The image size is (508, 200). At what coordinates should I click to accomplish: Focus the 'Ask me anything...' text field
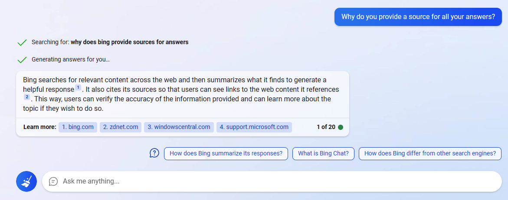coord(260,181)
